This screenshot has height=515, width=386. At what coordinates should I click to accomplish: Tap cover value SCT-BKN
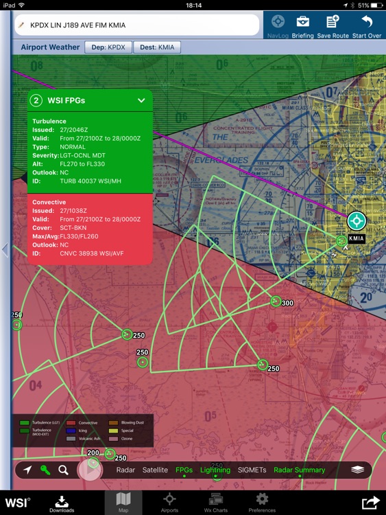pyautogui.click(x=73, y=227)
